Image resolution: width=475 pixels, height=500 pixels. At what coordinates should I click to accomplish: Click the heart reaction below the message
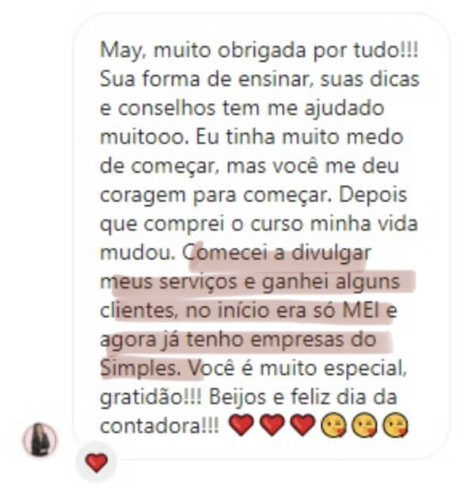97,462
